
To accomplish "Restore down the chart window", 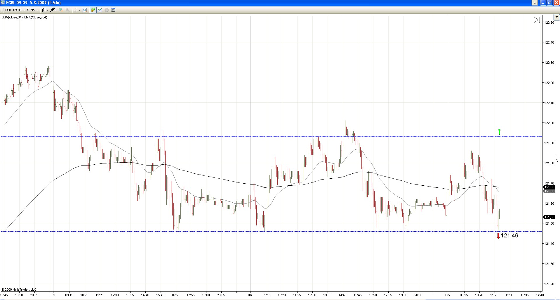I will tap(549, 3).
